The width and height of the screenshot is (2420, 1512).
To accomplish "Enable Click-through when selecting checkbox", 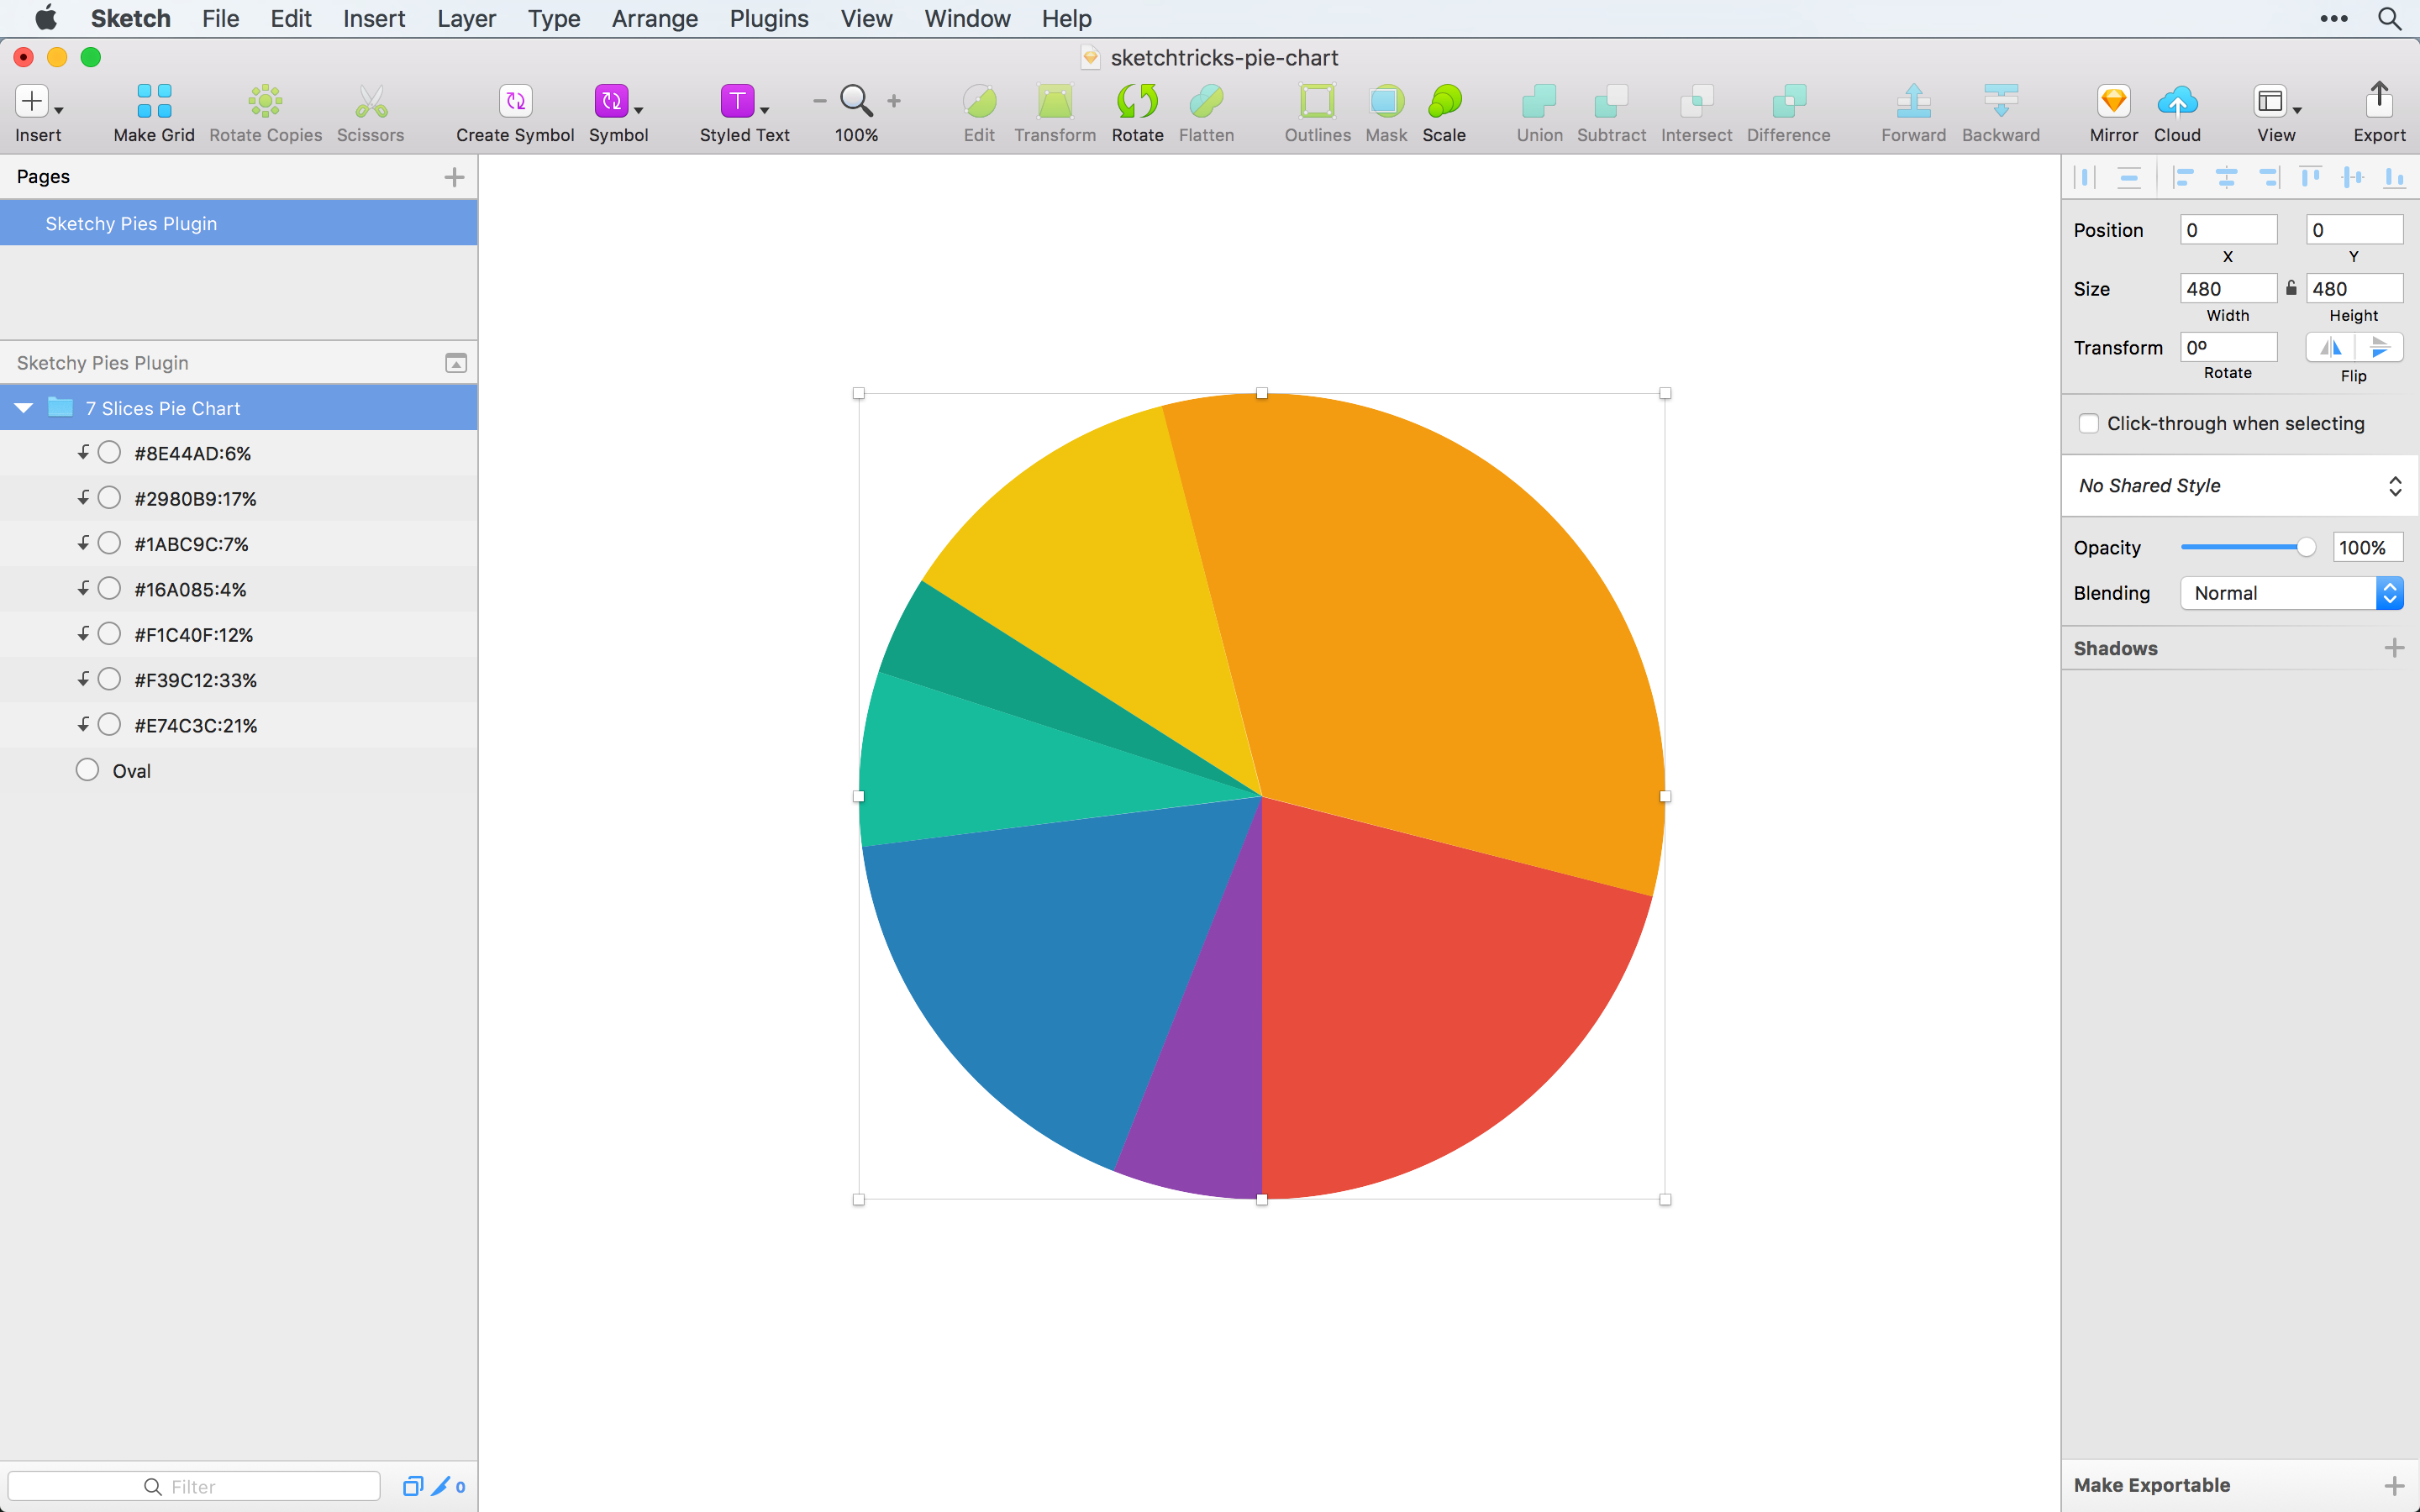I will coord(2087,423).
